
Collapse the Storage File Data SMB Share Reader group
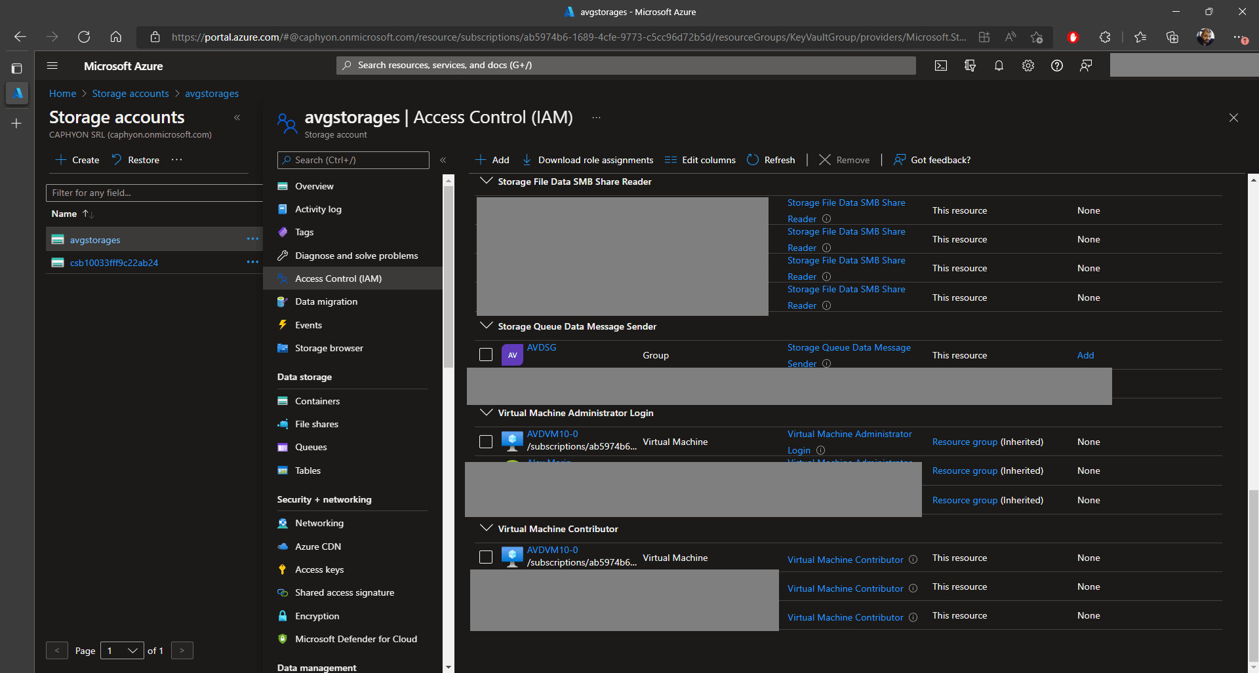coord(487,181)
